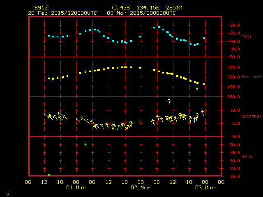This screenshot has width=263, height=197.
Task: Click the '03 Mar' date label
Action: pos(205,188)
